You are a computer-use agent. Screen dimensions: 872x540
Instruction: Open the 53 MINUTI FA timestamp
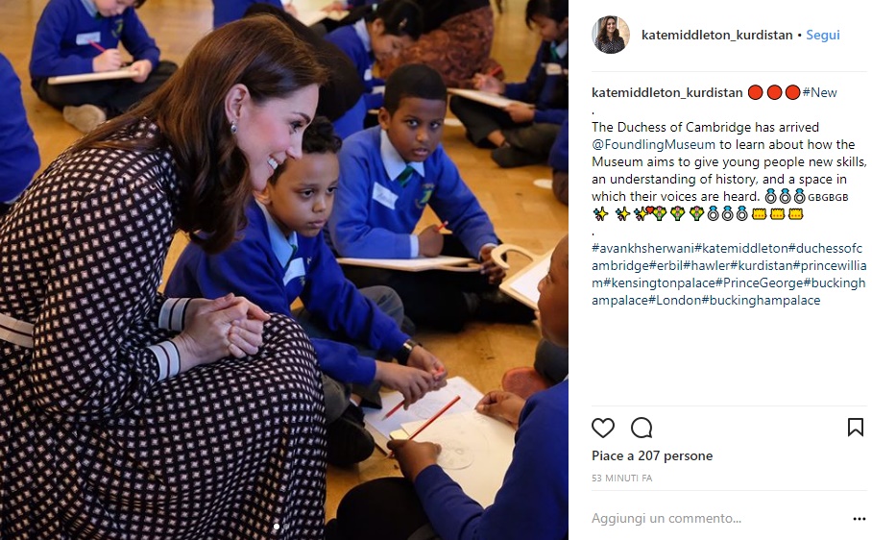(x=621, y=479)
